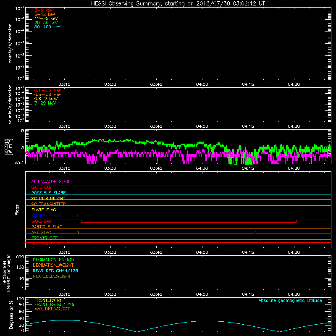Click the GAP_FLAG label
The width and height of the screenshot is (336, 336).
(x=41, y=187)
